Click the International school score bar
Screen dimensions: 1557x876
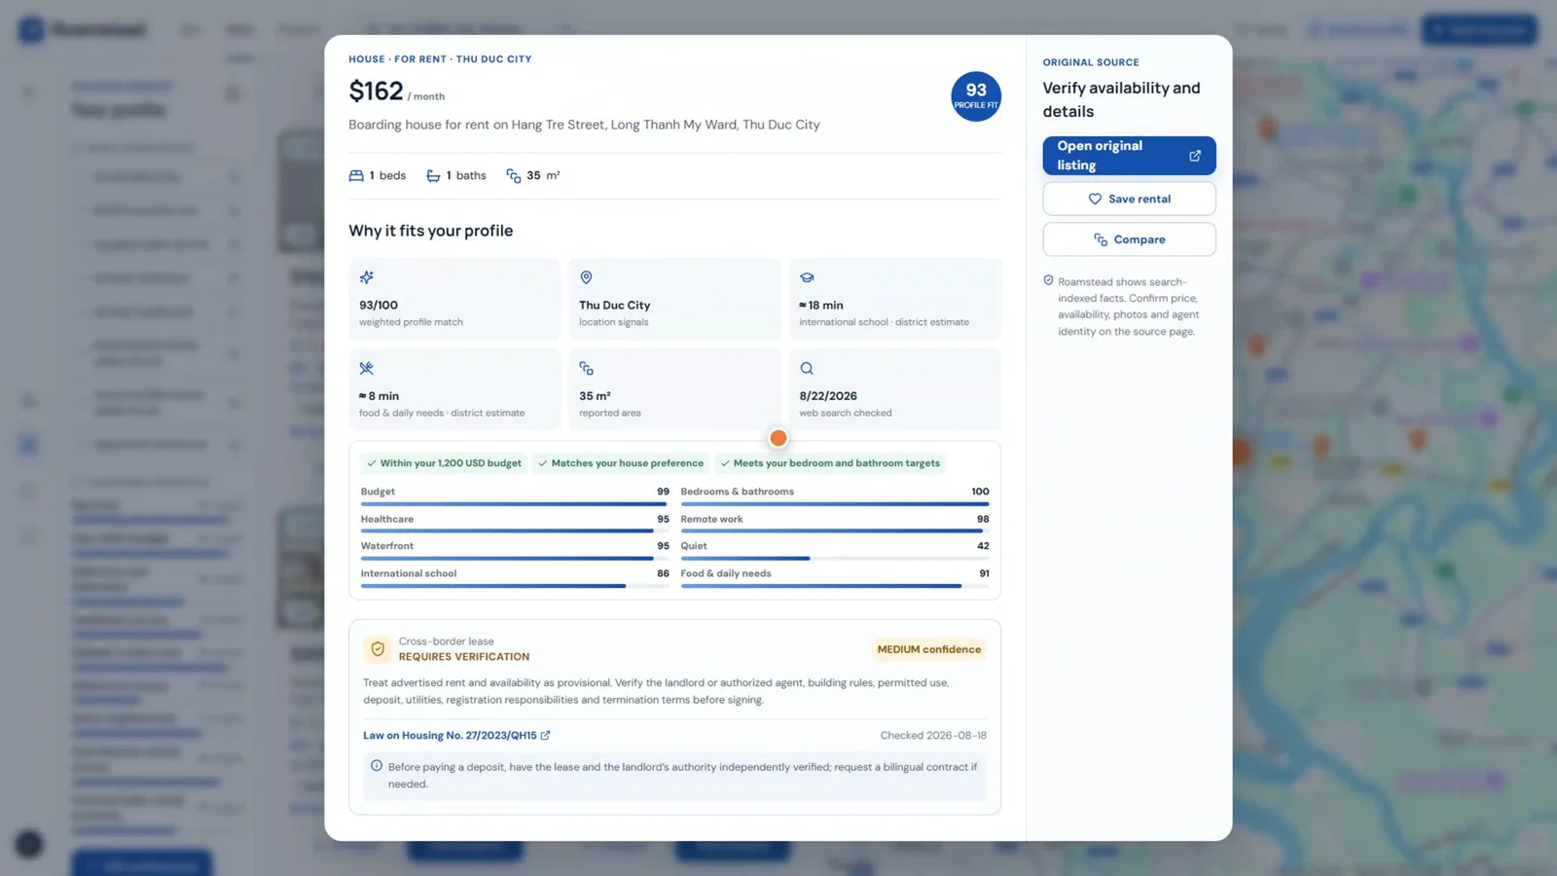point(515,586)
